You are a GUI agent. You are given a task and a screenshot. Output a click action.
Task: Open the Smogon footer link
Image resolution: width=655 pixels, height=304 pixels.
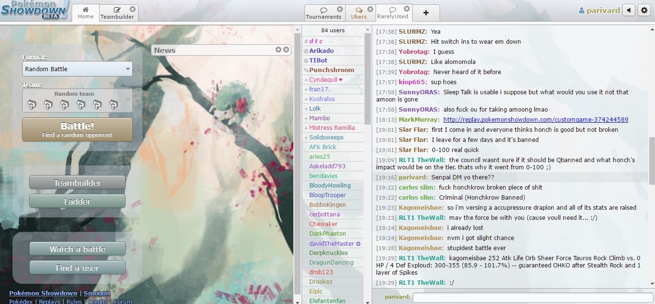pyautogui.click(x=97, y=293)
